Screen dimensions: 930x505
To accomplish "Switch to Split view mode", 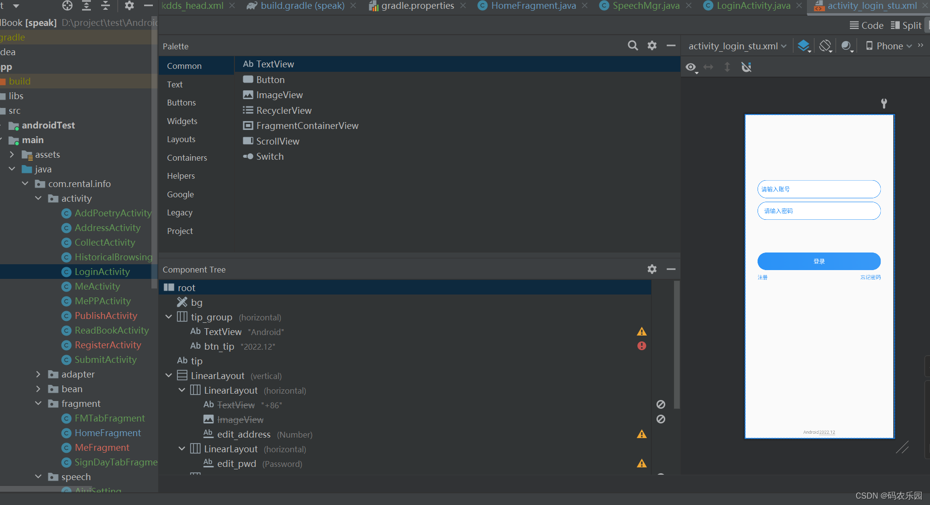I will click(x=906, y=25).
